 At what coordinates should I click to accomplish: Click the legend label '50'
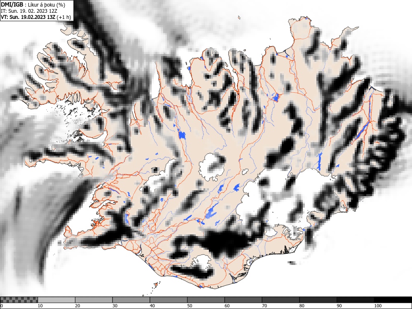[x=190, y=306]
